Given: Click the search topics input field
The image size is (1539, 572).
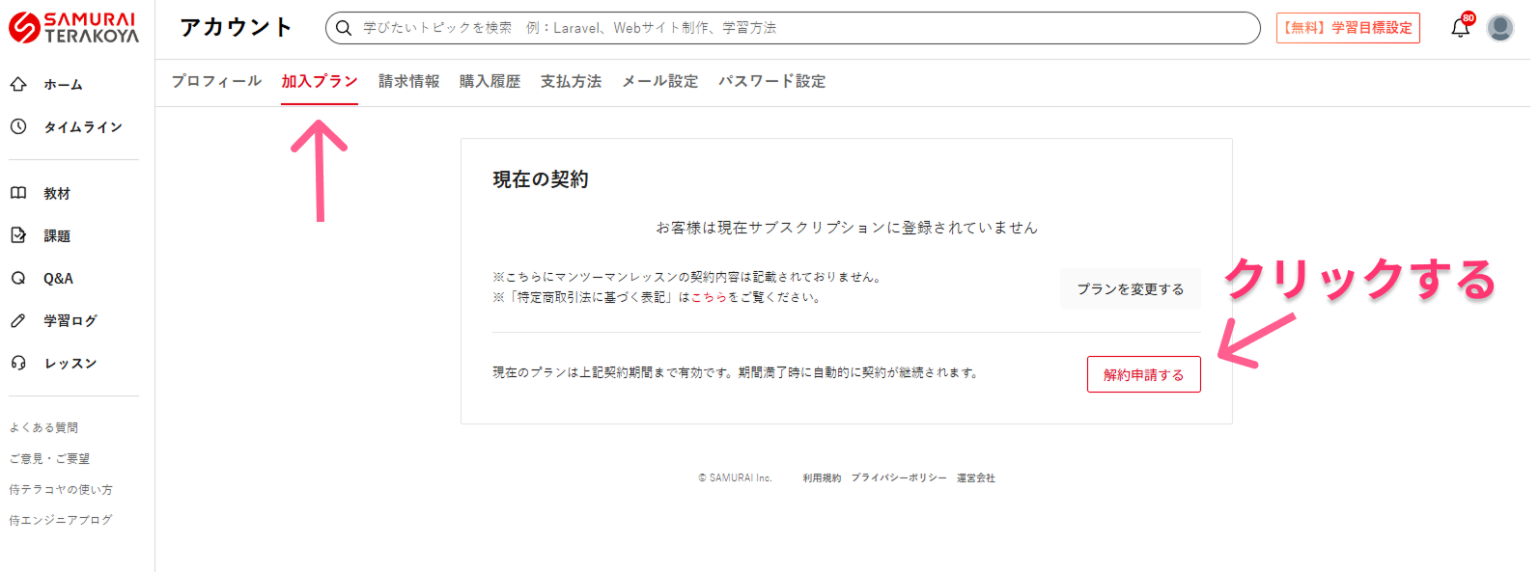Looking at the screenshot, I should click(792, 28).
